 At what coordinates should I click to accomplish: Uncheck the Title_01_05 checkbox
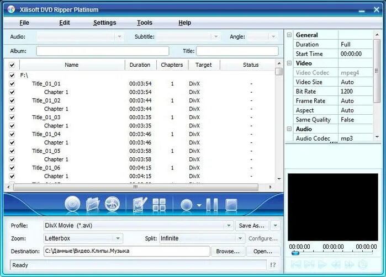pyautogui.click(x=12, y=151)
